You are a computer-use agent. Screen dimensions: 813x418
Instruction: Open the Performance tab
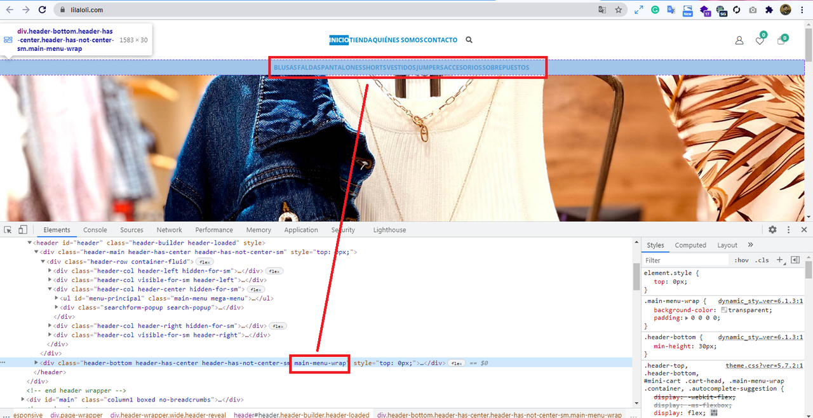pyautogui.click(x=214, y=230)
